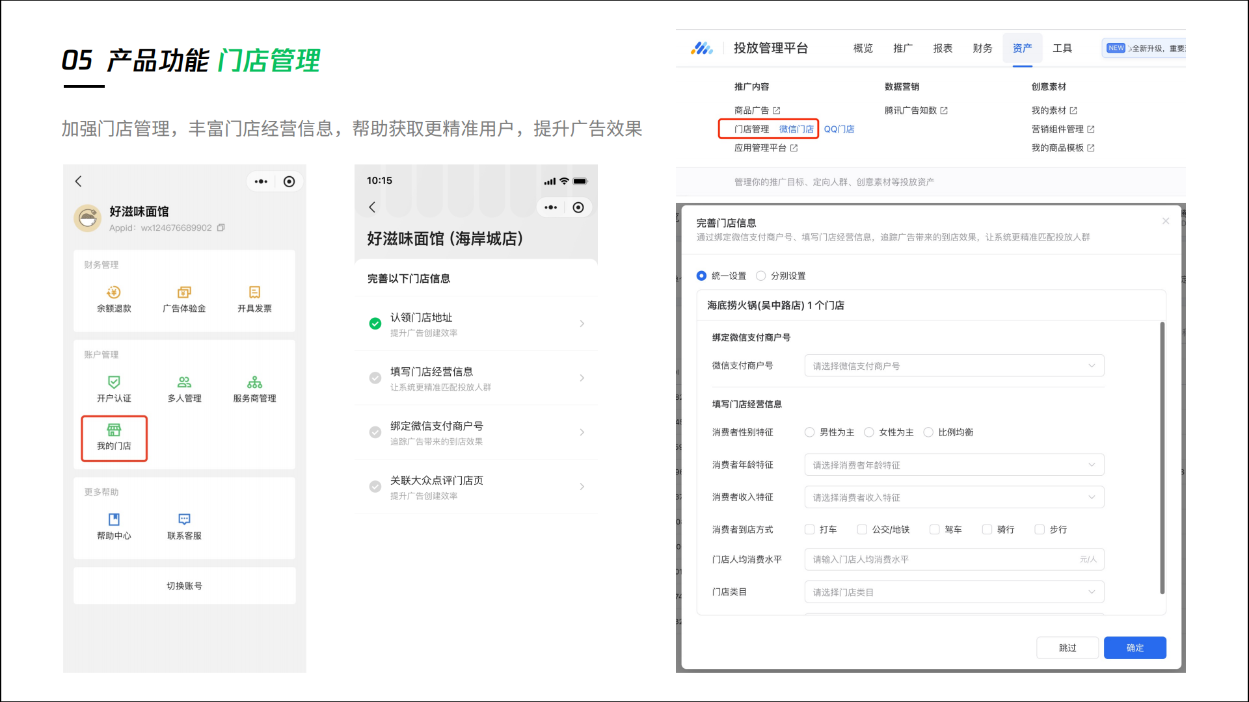Check the 步行 arrival method
The image size is (1249, 702).
[1040, 530]
